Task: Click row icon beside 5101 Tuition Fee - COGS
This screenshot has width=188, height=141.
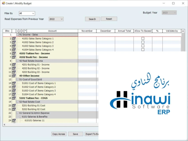Action: coord(14,98)
